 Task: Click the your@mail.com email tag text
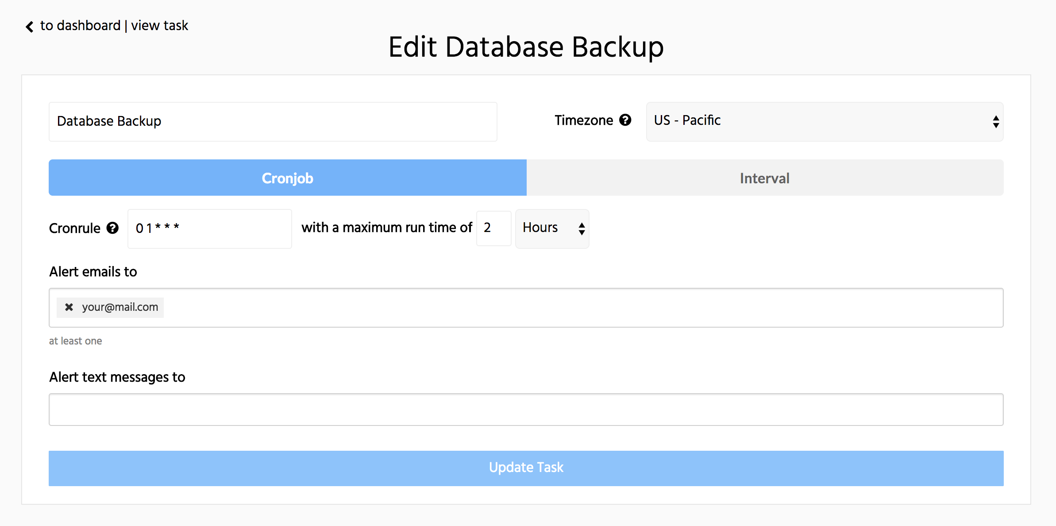(120, 307)
